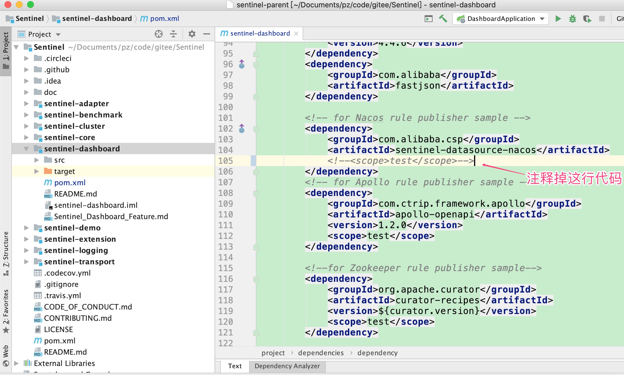624x375 pixels.
Task: Expand the target folder
Action: point(36,171)
